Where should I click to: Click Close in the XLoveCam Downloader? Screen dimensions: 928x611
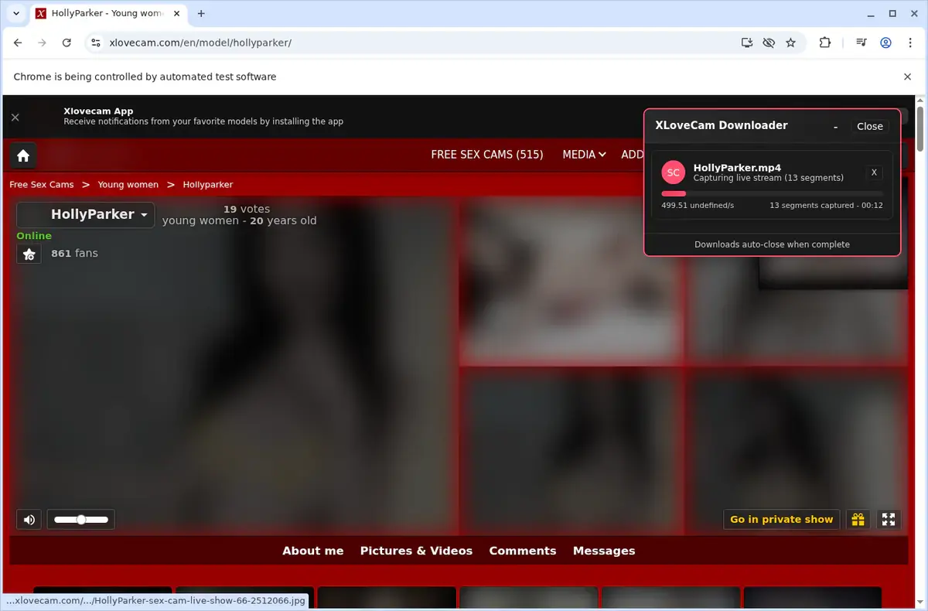[870, 126]
